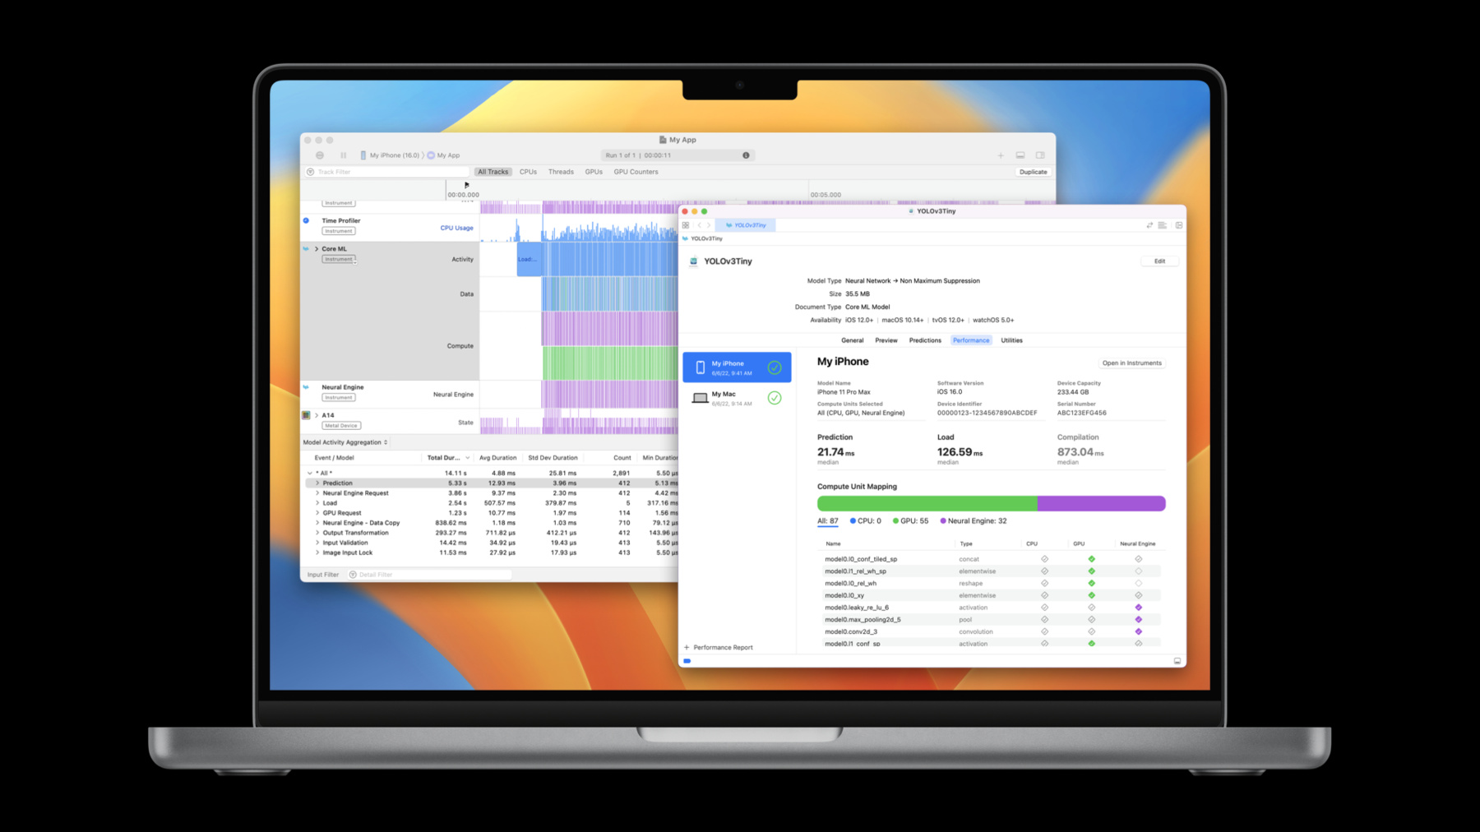This screenshot has width=1480, height=832.
Task: Click the Neural Engine track icon
Action: pyautogui.click(x=306, y=387)
